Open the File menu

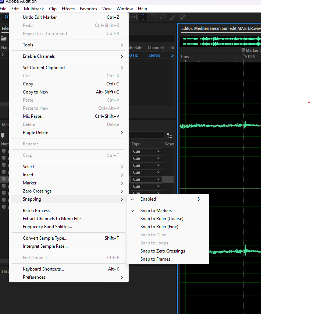click(3, 9)
